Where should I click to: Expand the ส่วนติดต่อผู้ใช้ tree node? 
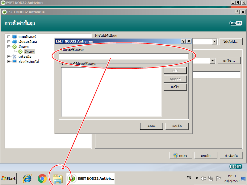(x=9, y=61)
